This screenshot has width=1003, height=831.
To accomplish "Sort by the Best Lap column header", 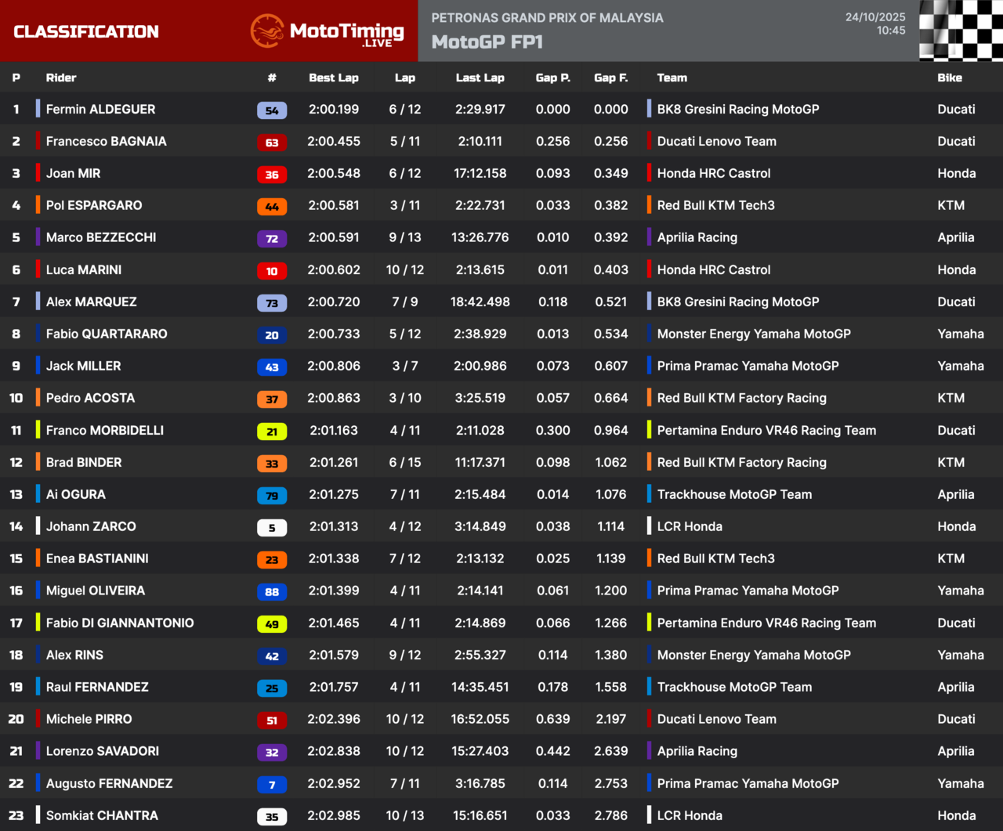I will click(333, 78).
